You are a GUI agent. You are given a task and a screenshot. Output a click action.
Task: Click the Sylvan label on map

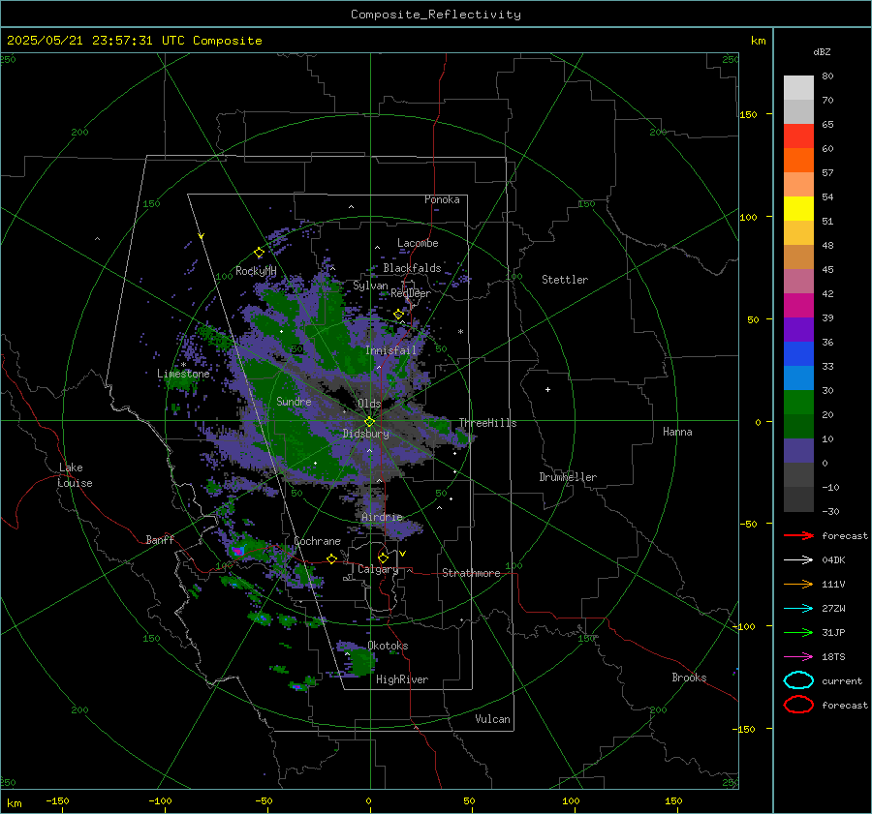click(370, 286)
